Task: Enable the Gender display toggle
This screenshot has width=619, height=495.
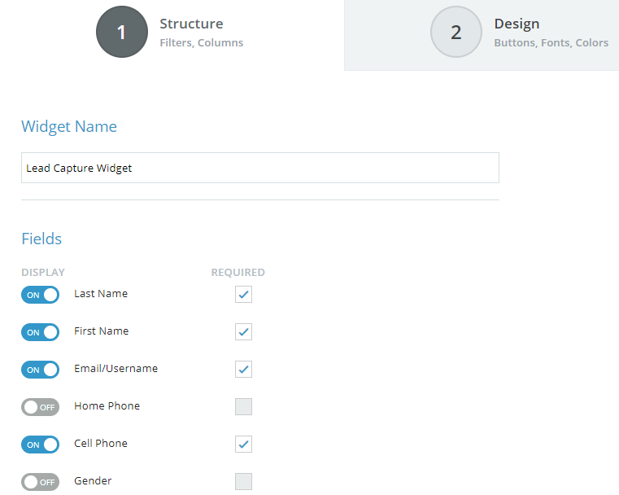Action: 41,482
